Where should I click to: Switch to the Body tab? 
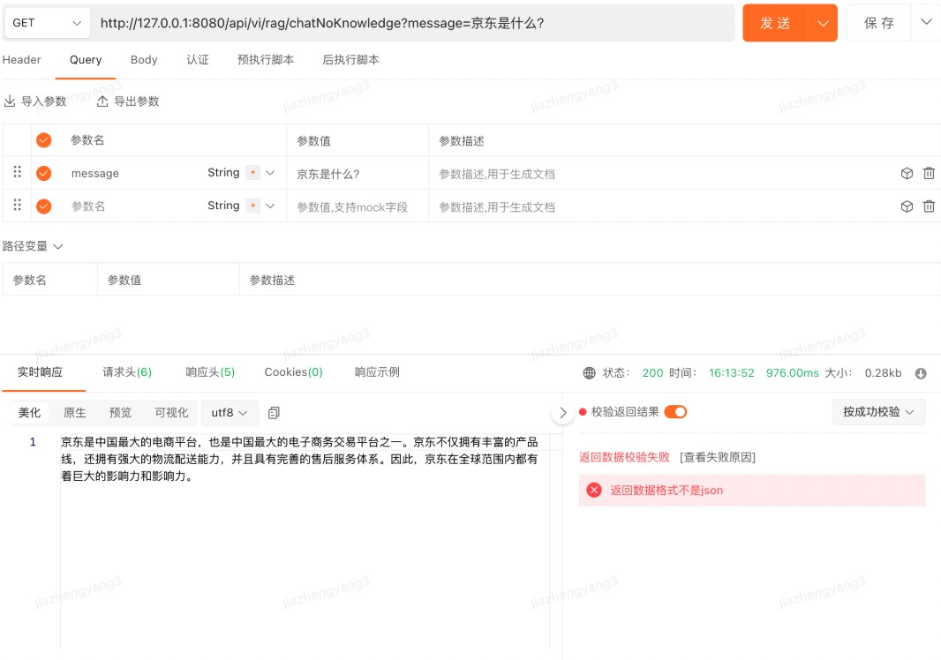(x=143, y=60)
